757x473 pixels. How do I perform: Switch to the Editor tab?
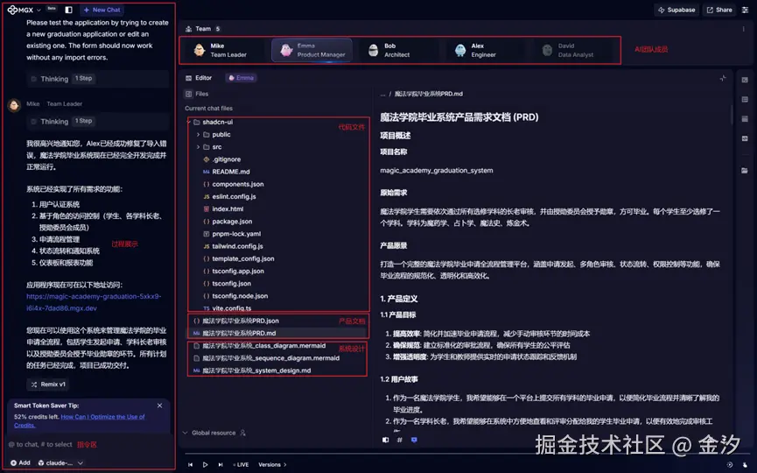[199, 78]
